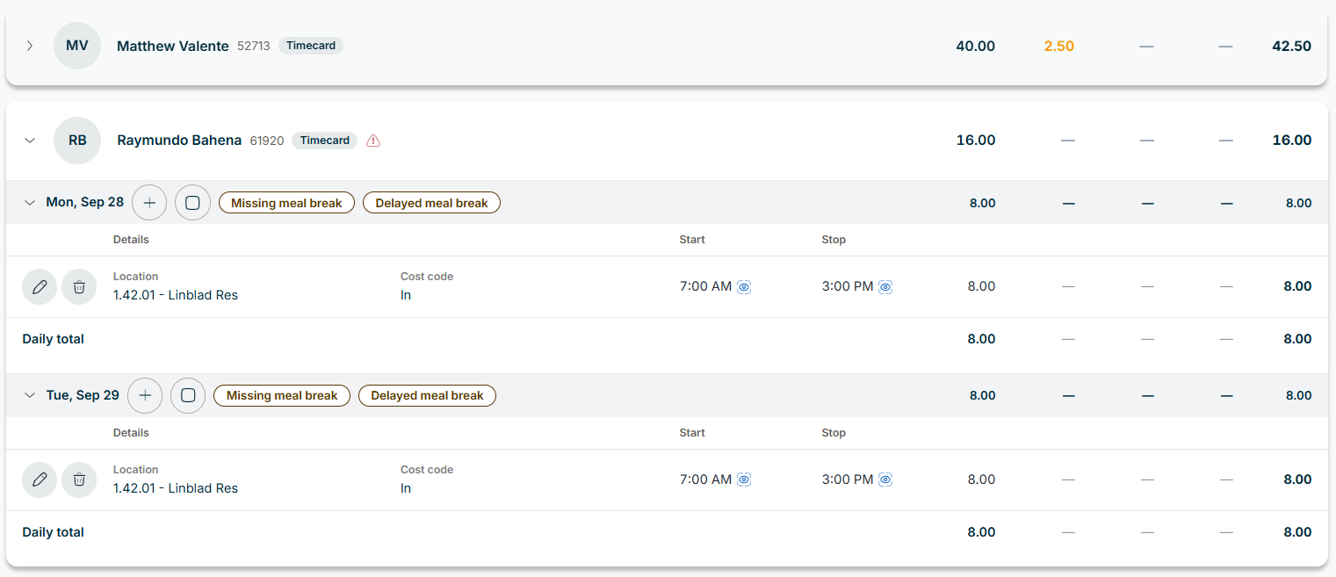Collapse the Mon, Sep 28 day section
Screen dimensions: 1336x577
tap(30, 203)
